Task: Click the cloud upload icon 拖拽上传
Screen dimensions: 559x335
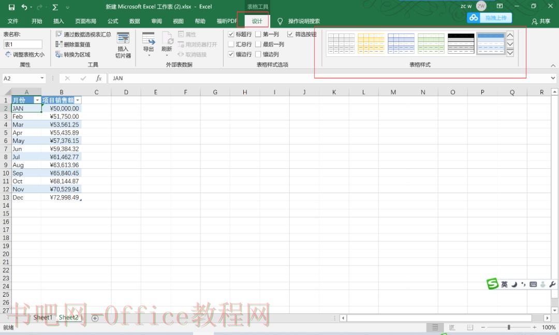Action: pos(489,18)
